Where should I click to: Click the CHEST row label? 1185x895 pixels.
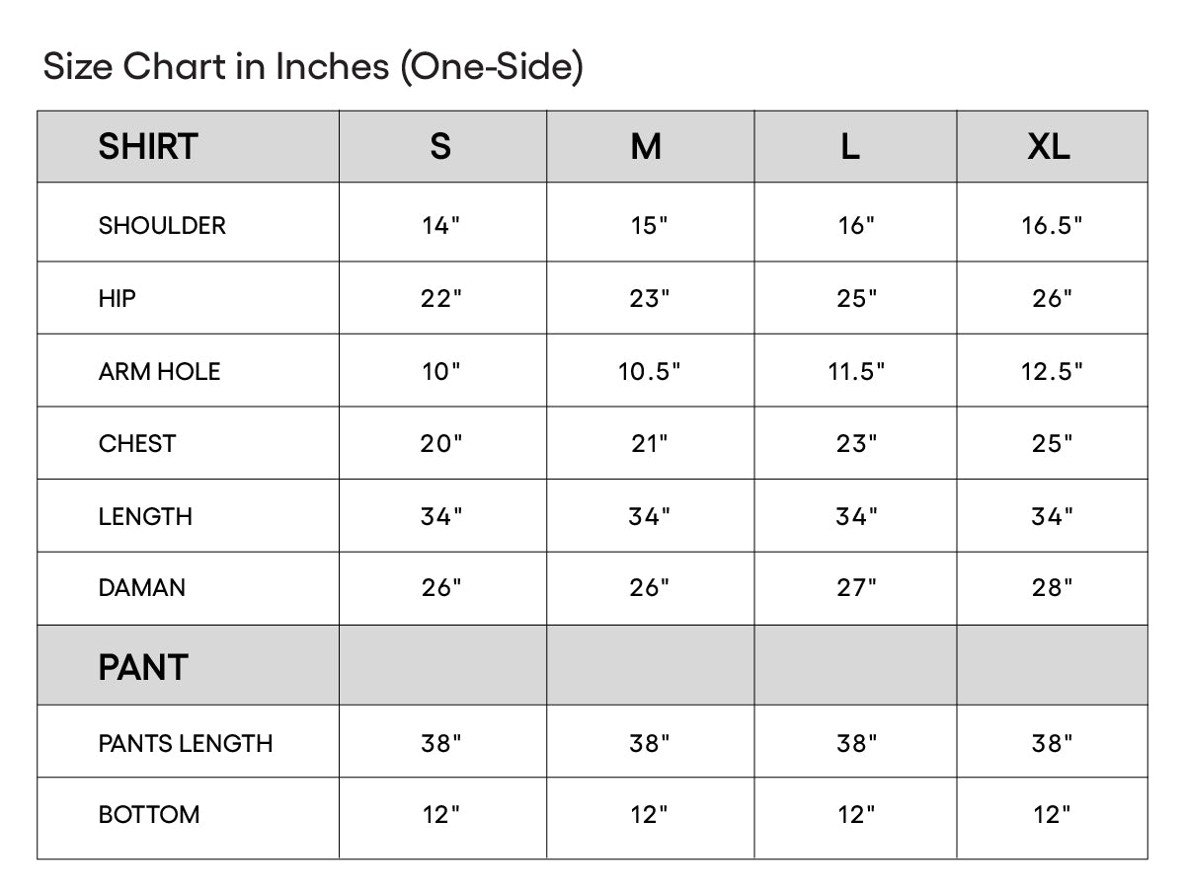click(136, 443)
